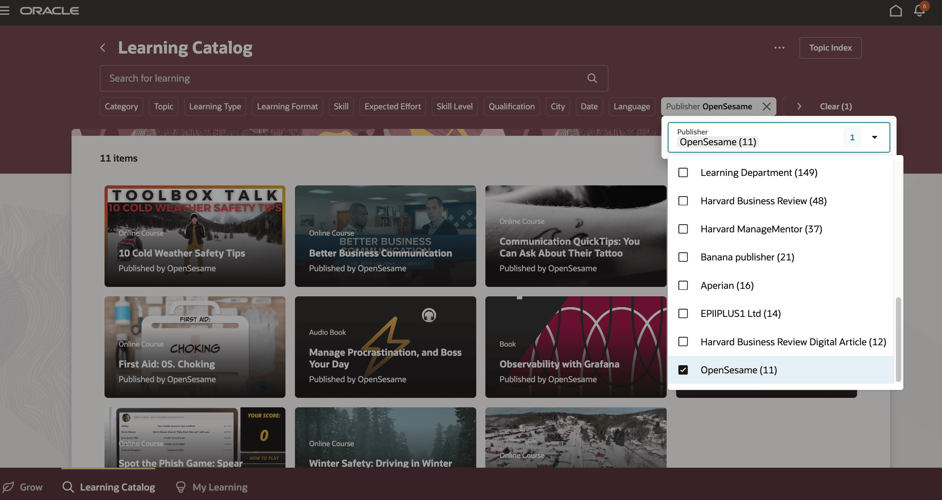Open more actions via the ellipsis icon
Image resolution: width=942 pixels, height=500 pixels.
(x=779, y=48)
